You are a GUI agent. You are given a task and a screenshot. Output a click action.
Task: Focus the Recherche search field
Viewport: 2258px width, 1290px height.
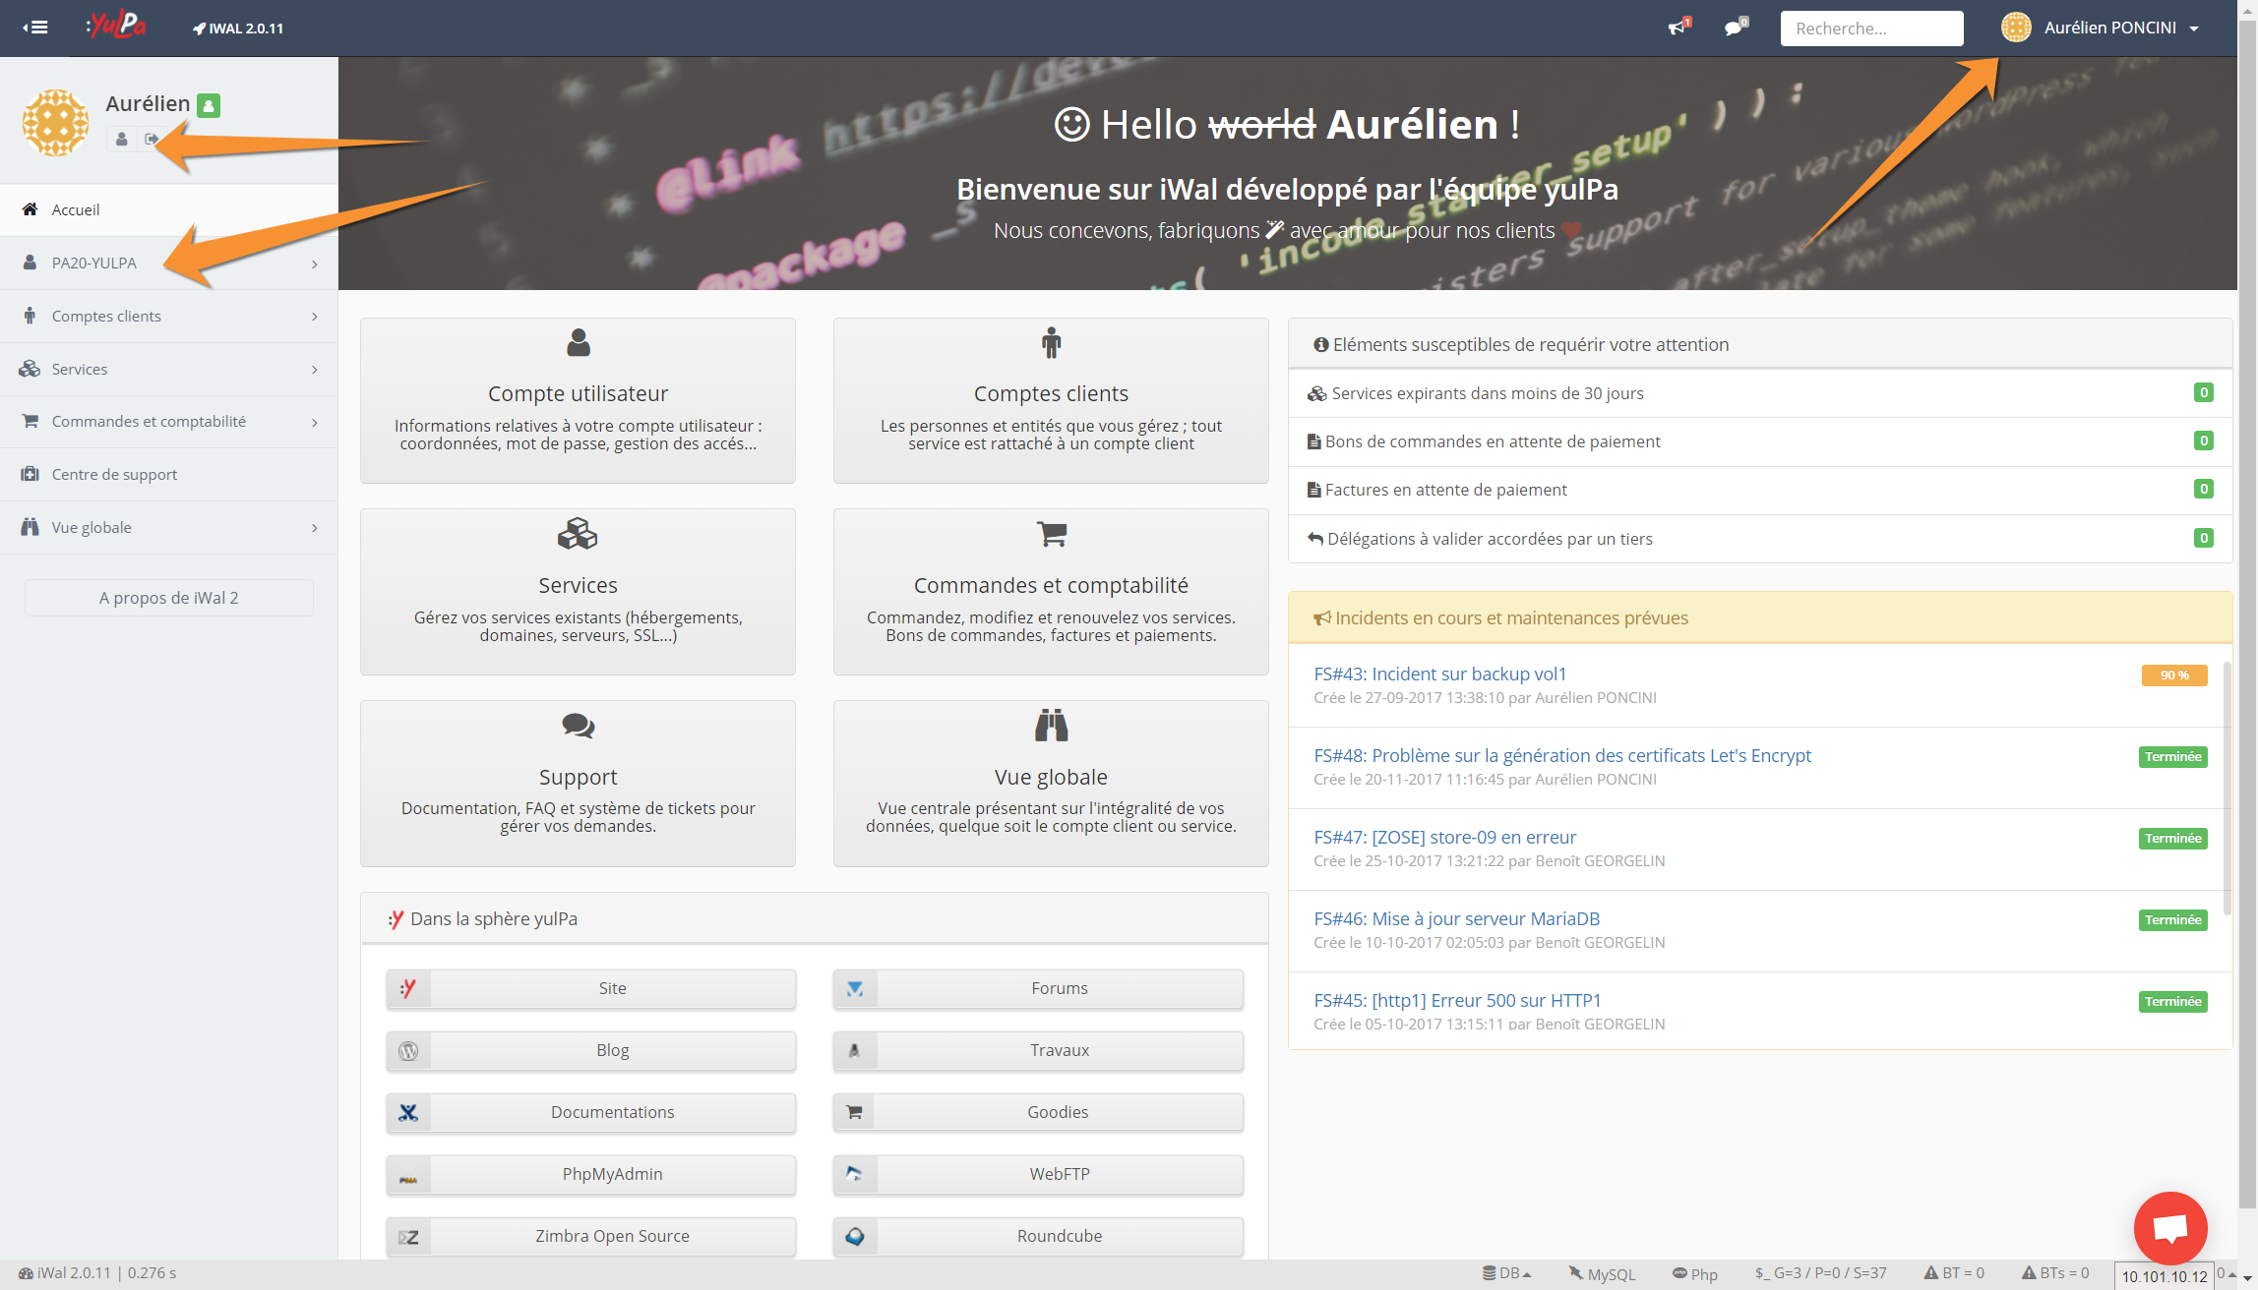click(x=1871, y=29)
